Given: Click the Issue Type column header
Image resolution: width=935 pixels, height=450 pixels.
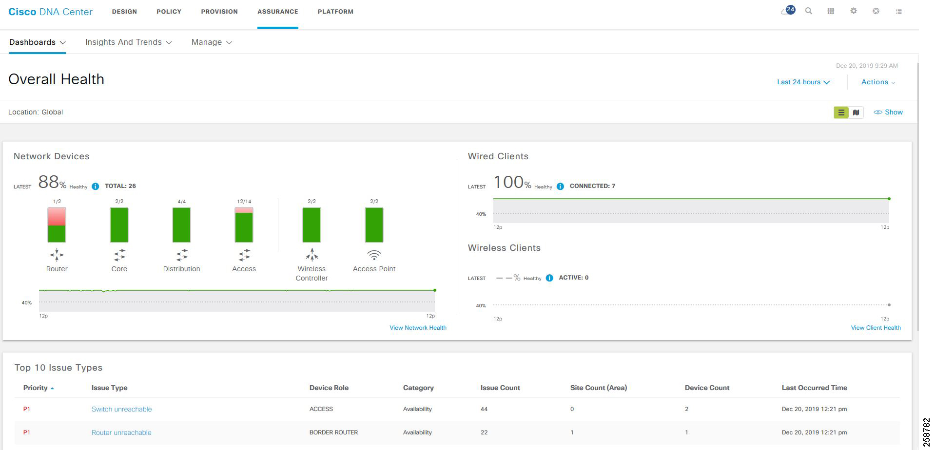Looking at the screenshot, I should 109,388.
